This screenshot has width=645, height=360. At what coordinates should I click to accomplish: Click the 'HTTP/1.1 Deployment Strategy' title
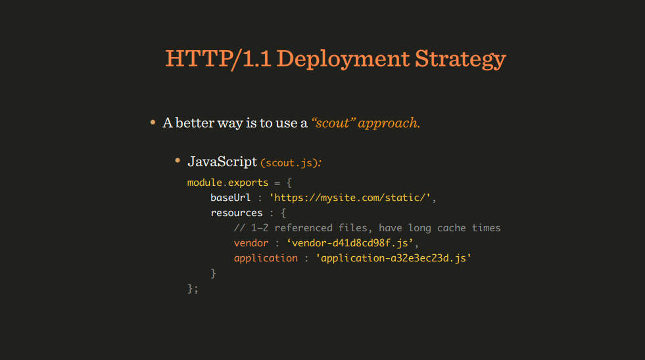coord(335,59)
